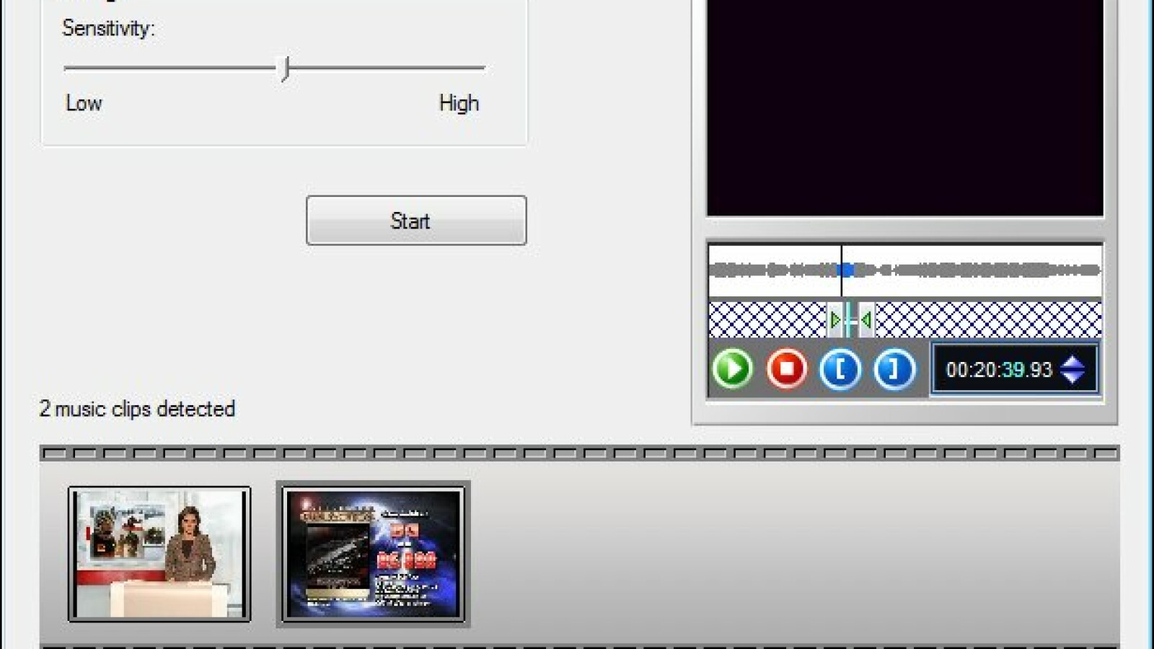Click the Start button

[x=416, y=221]
